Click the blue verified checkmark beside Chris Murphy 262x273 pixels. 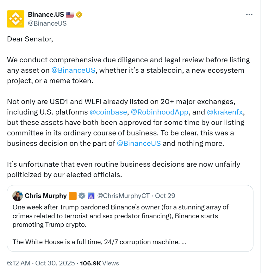point(83,196)
